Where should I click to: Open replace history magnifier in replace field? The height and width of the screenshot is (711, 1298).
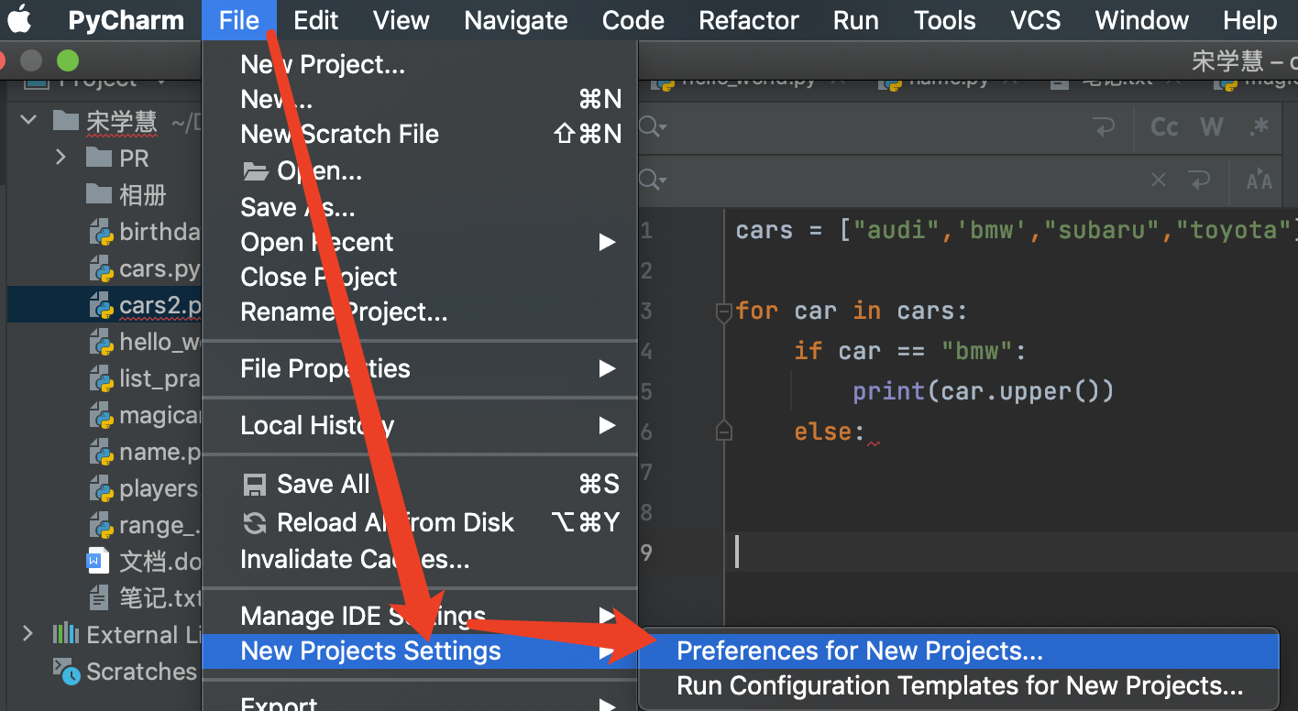[x=652, y=179]
